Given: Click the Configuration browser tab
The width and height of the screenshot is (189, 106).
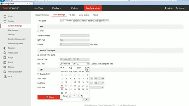Looking at the screenshot, I should pos(14,4).
